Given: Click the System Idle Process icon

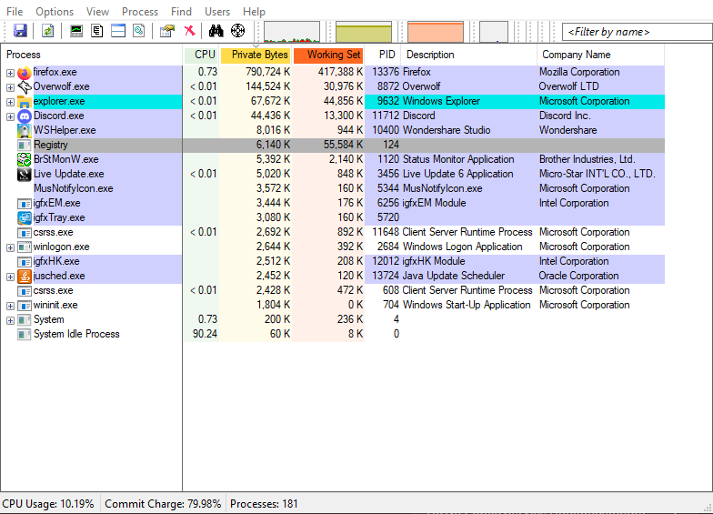Looking at the screenshot, I should point(24,335).
